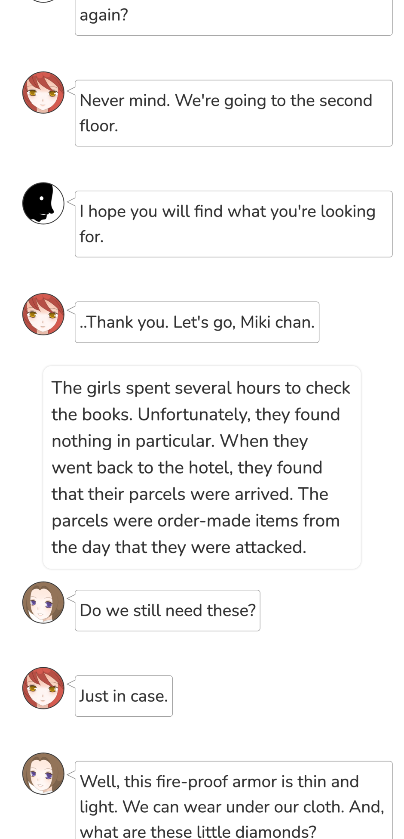Tap the "..Thank you. Let's go, Miki chan." bubble
Image resolution: width=404 pixels, height=839 pixels.
click(x=197, y=322)
